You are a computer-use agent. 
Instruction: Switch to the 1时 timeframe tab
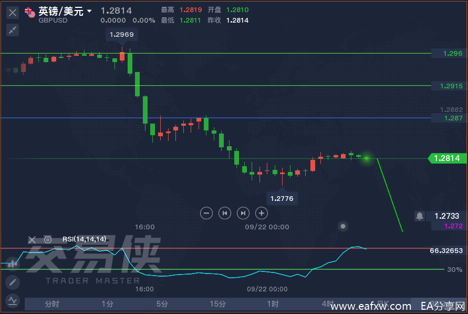(273, 304)
